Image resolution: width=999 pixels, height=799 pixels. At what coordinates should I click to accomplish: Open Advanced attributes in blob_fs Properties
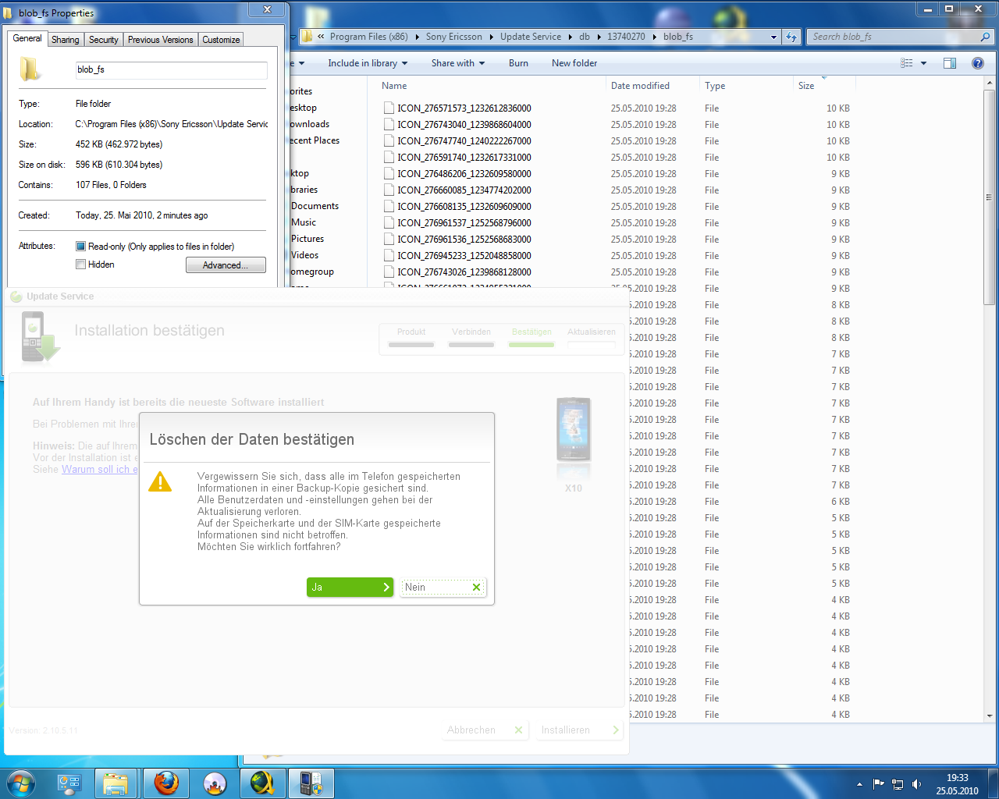tap(226, 265)
